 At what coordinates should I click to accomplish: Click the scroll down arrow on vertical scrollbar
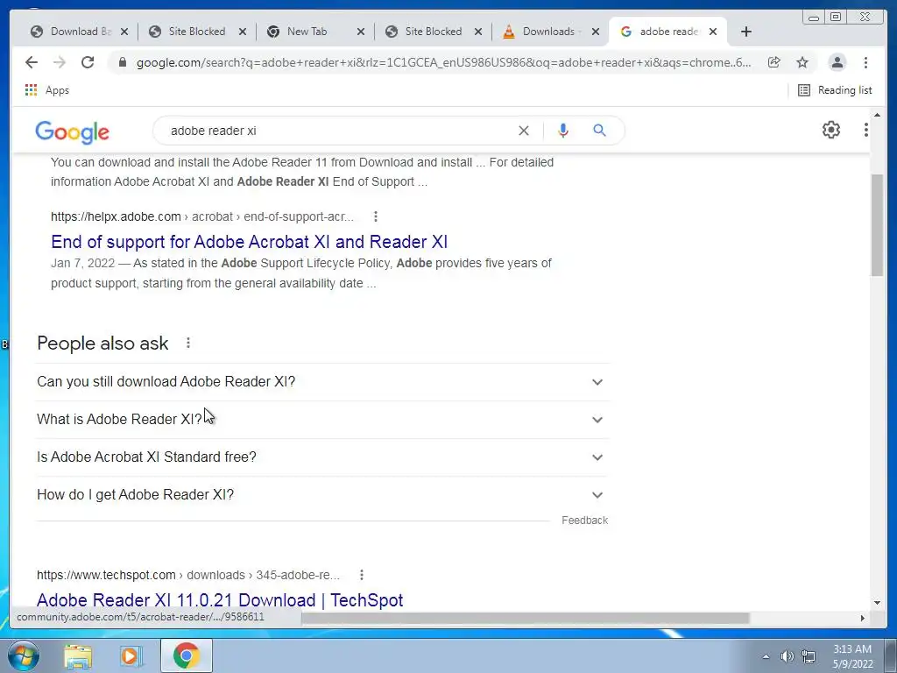(x=877, y=602)
